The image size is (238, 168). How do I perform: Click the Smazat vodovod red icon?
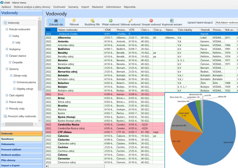[x=151, y=20]
